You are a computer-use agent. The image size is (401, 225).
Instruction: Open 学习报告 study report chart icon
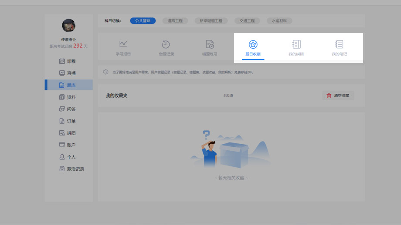[x=123, y=44]
